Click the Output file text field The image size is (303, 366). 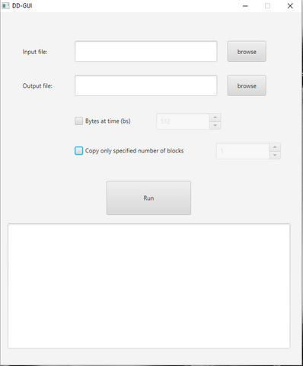pyautogui.click(x=146, y=85)
